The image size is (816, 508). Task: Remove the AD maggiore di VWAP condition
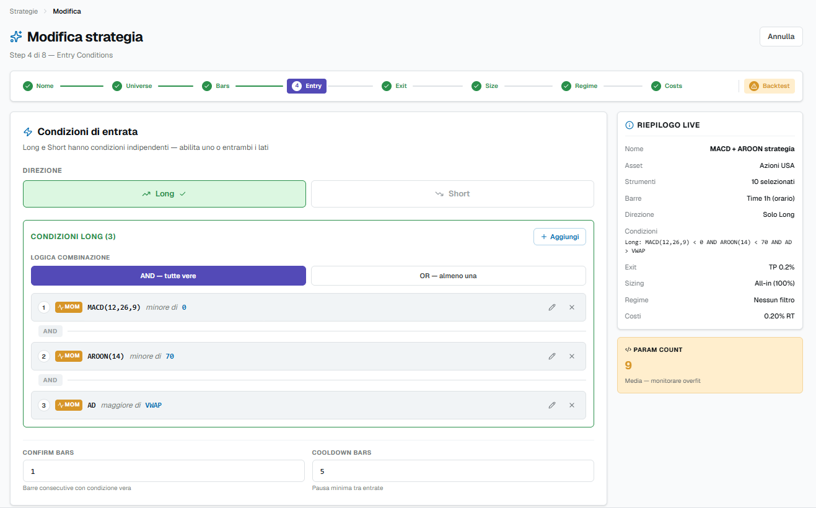(572, 405)
